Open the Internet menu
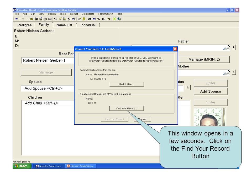 point(73,14)
